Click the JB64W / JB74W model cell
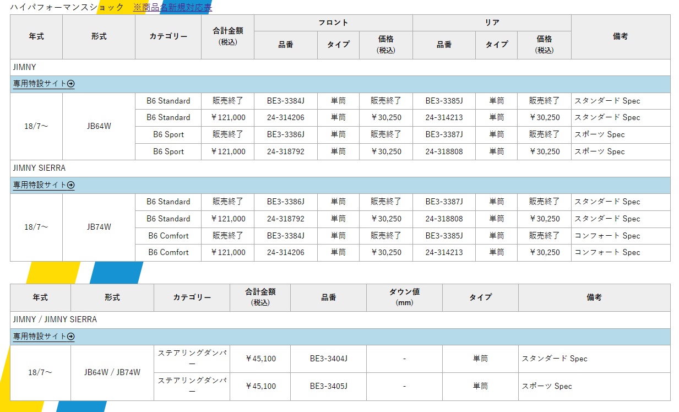 coord(112,372)
